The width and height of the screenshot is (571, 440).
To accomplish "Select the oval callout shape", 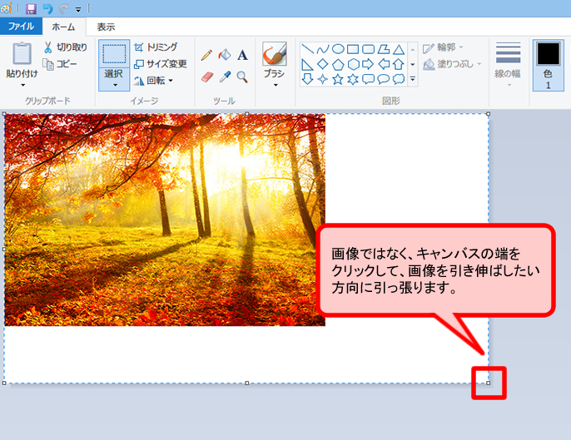I will click(384, 79).
